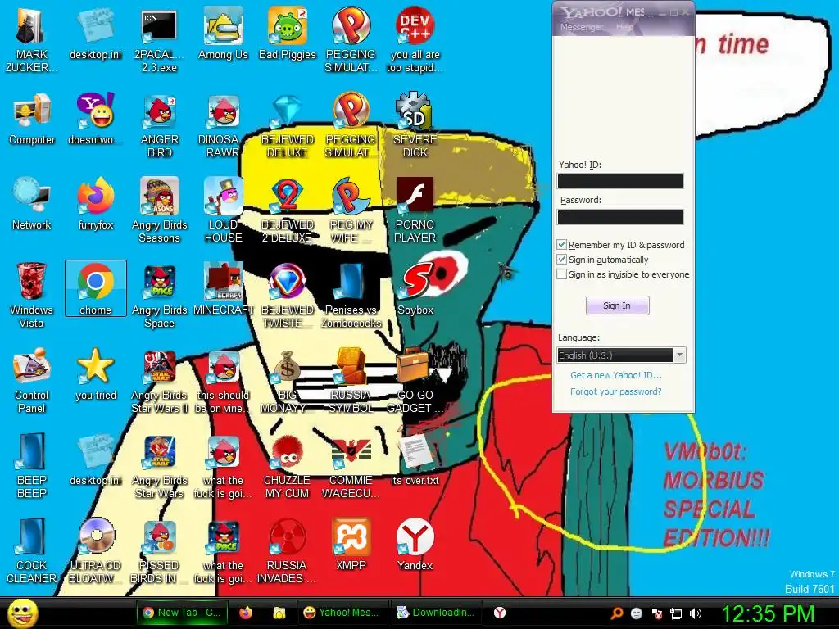The width and height of the screenshot is (839, 629).
Task: Open the file explorer folder taskbar icon
Action: click(x=279, y=613)
